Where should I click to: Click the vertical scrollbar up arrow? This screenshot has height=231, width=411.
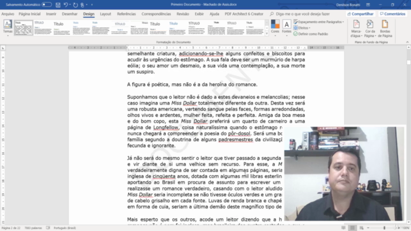(x=408, y=47)
